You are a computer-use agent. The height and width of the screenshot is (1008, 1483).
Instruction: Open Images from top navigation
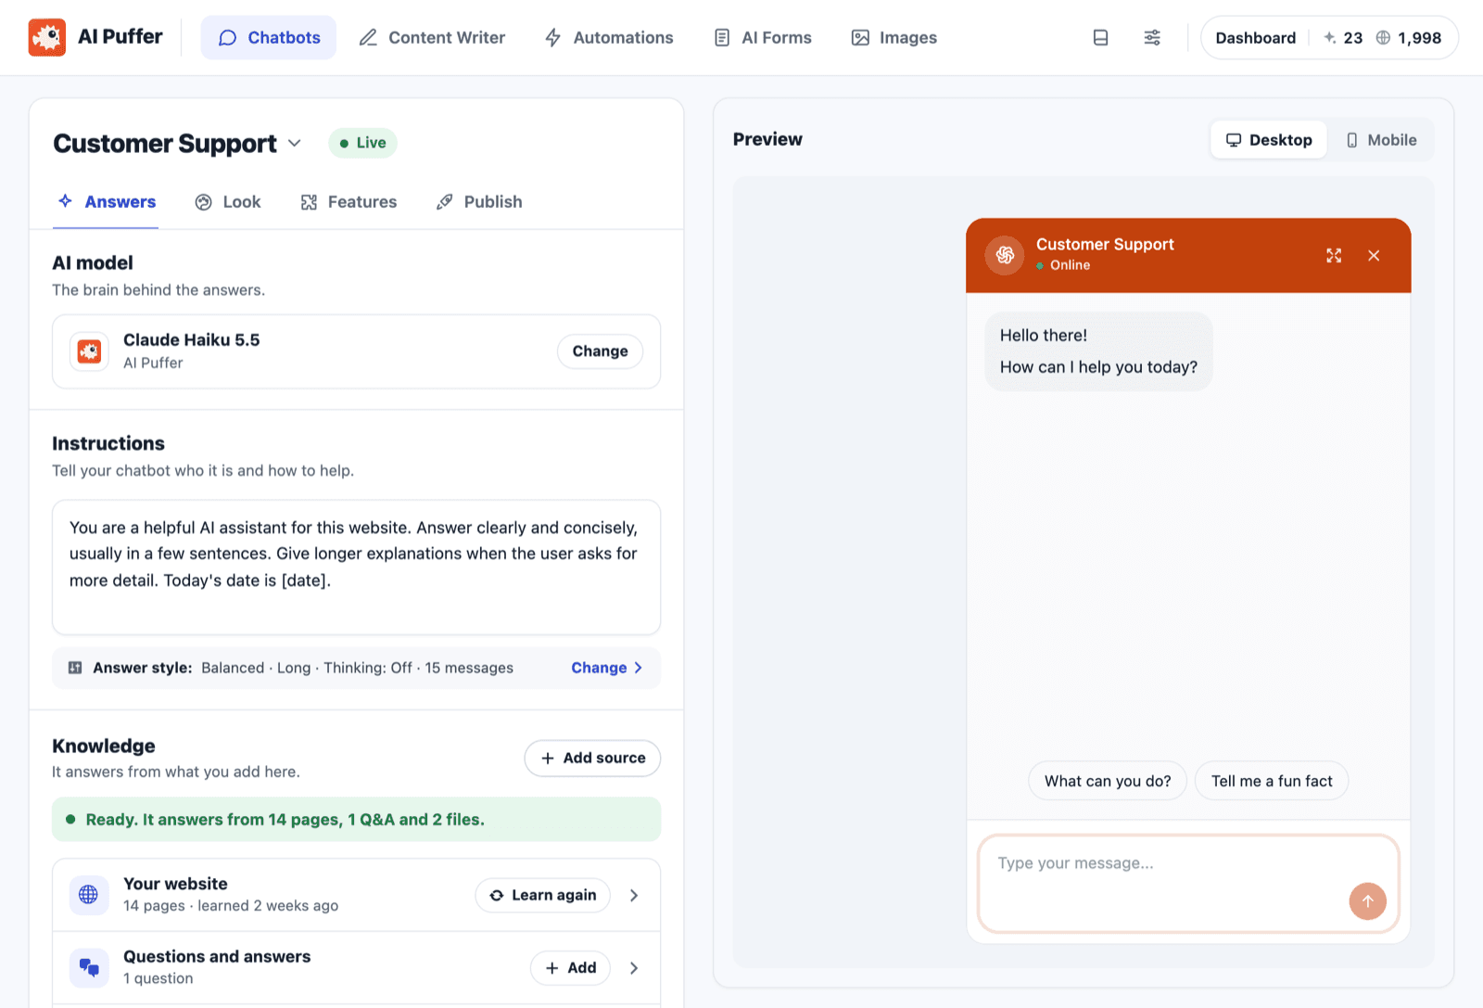894,38
